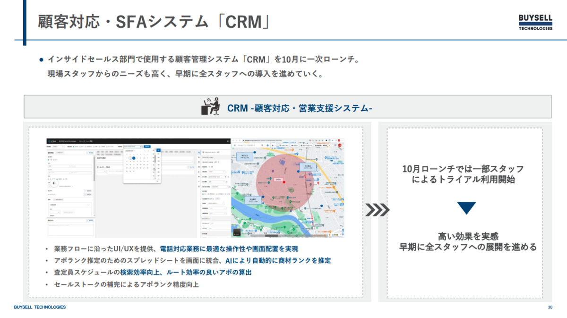Click the slide title 顧客対応・SFAシステム「CRM」
567x318 pixels.
154,22
